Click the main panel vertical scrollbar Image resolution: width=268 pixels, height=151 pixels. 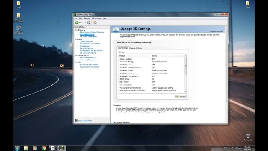pyautogui.click(x=226, y=65)
